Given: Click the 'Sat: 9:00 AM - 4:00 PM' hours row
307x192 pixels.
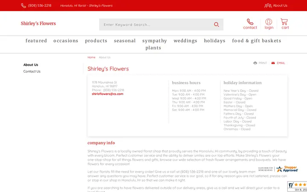Looking at the screenshot, I should [x=188, y=110].
